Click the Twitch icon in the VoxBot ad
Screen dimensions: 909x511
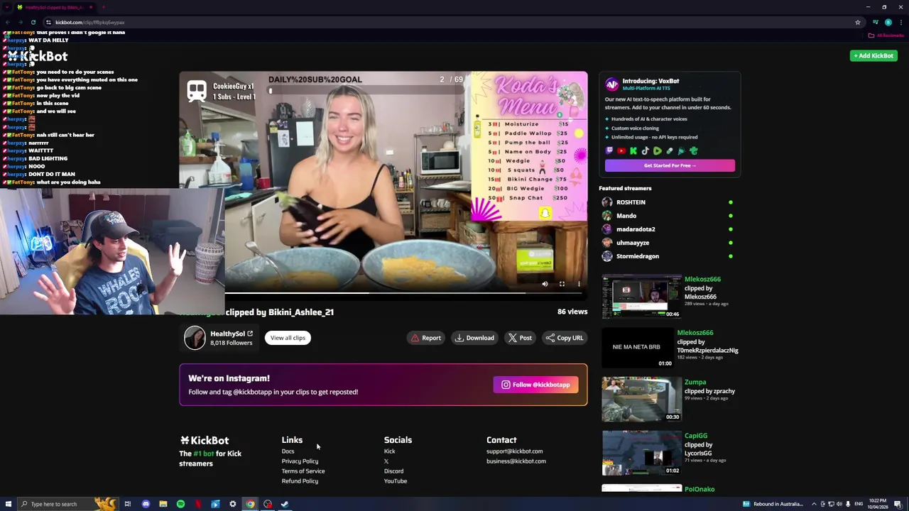click(609, 150)
